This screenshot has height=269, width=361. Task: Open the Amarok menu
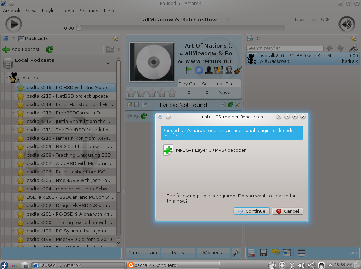tap(12, 11)
